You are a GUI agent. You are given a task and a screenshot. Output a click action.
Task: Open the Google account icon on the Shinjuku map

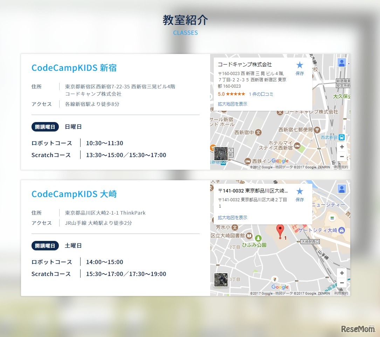click(341, 62)
